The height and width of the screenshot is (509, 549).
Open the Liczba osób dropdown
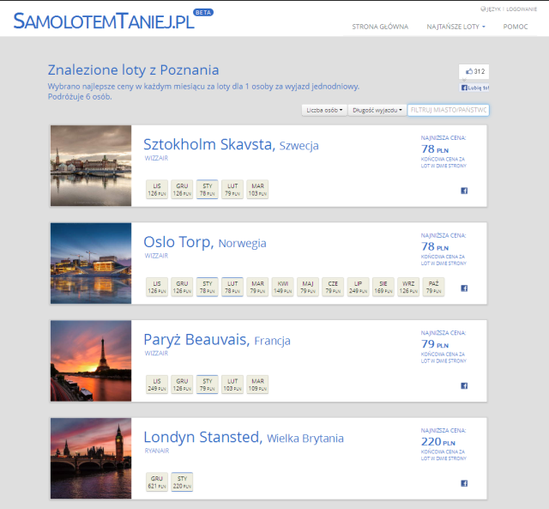point(324,110)
